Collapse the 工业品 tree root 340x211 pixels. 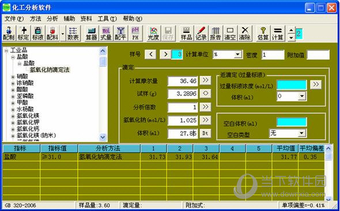pyautogui.click(x=6, y=51)
